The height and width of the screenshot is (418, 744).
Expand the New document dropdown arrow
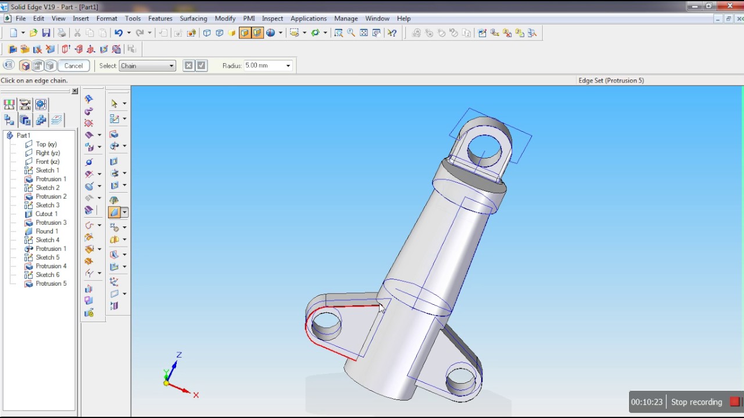pos(23,33)
